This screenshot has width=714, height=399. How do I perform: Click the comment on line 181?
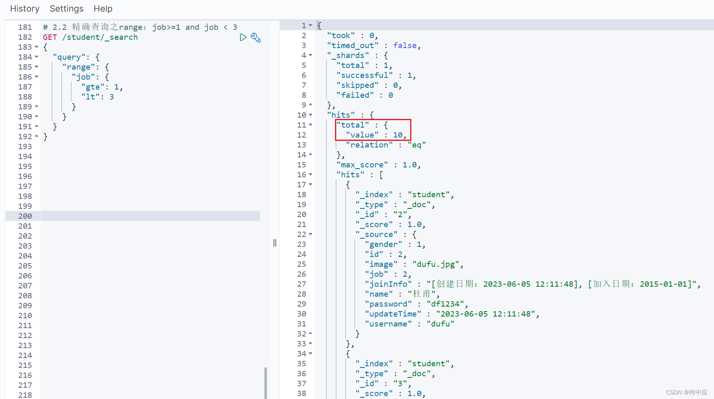coord(140,27)
